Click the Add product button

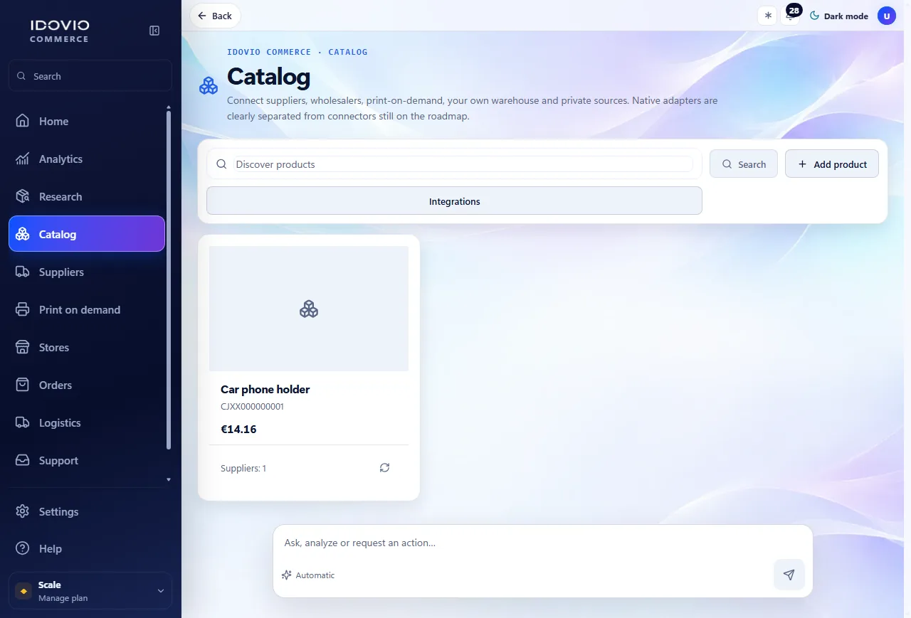tap(831, 164)
